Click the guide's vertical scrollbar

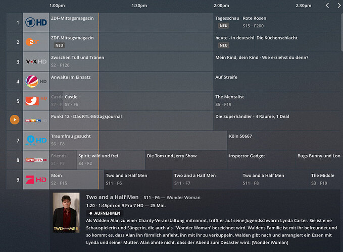coord(342,32)
